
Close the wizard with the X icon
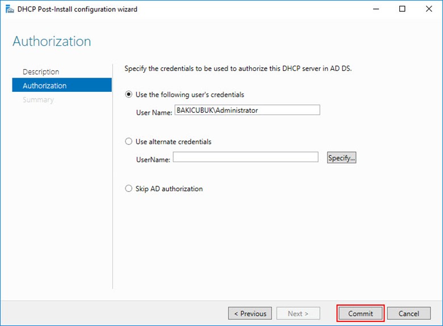tap(429, 9)
